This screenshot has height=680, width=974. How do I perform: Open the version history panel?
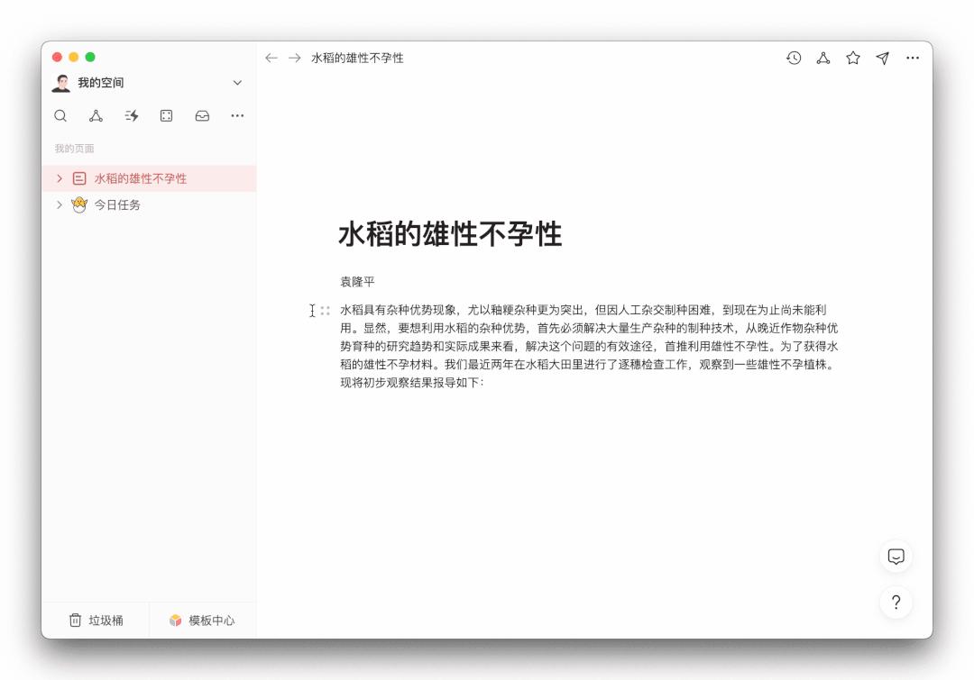pyautogui.click(x=793, y=58)
